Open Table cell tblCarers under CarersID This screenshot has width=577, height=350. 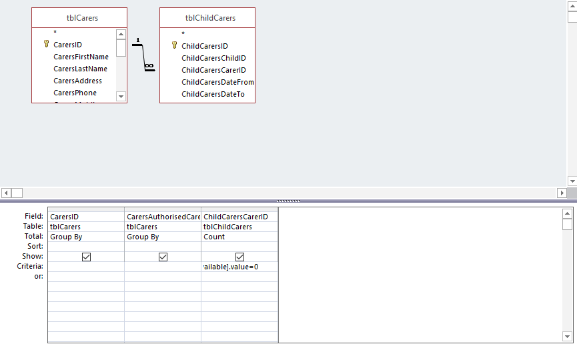pos(86,227)
